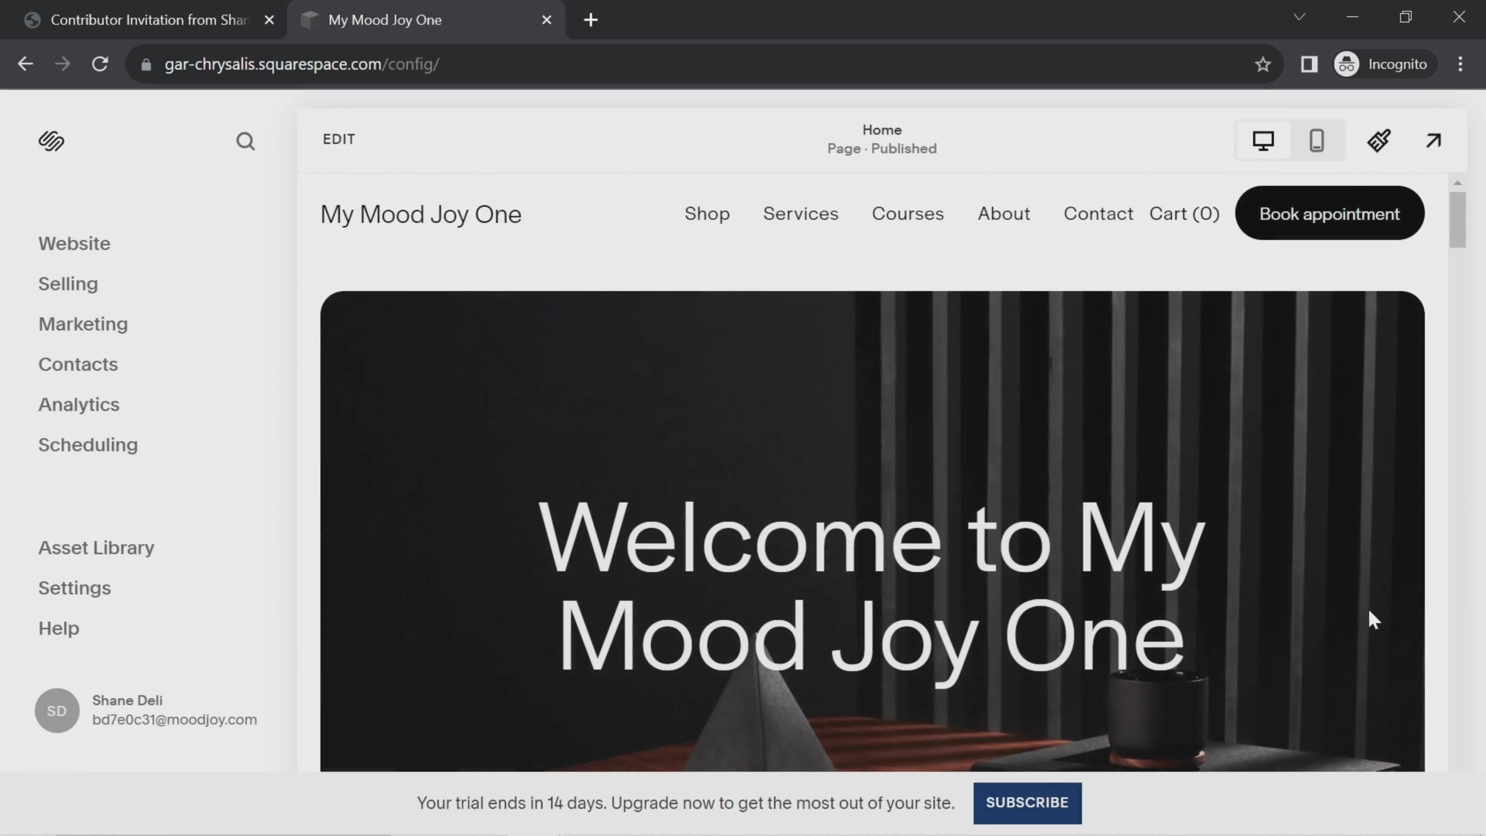Navigate to Analytics section
1486x836 pixels.
(x=79, y=404)
